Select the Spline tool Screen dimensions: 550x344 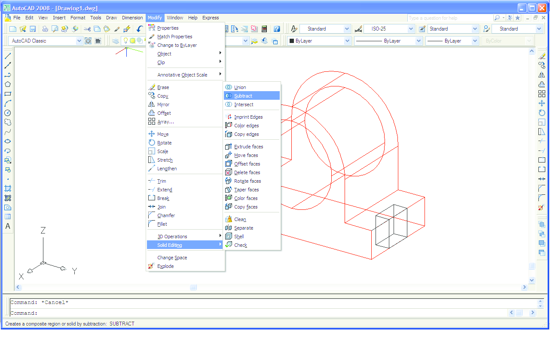point(8,132)
